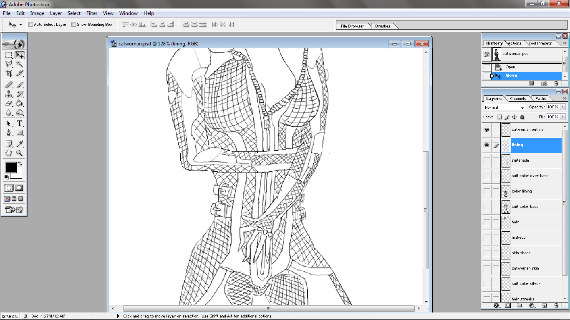Image resolution: width=570 pixels, height=320 pixels.
Task: Hide the catwoman outline layer
Action: click(x=487, y=130)
